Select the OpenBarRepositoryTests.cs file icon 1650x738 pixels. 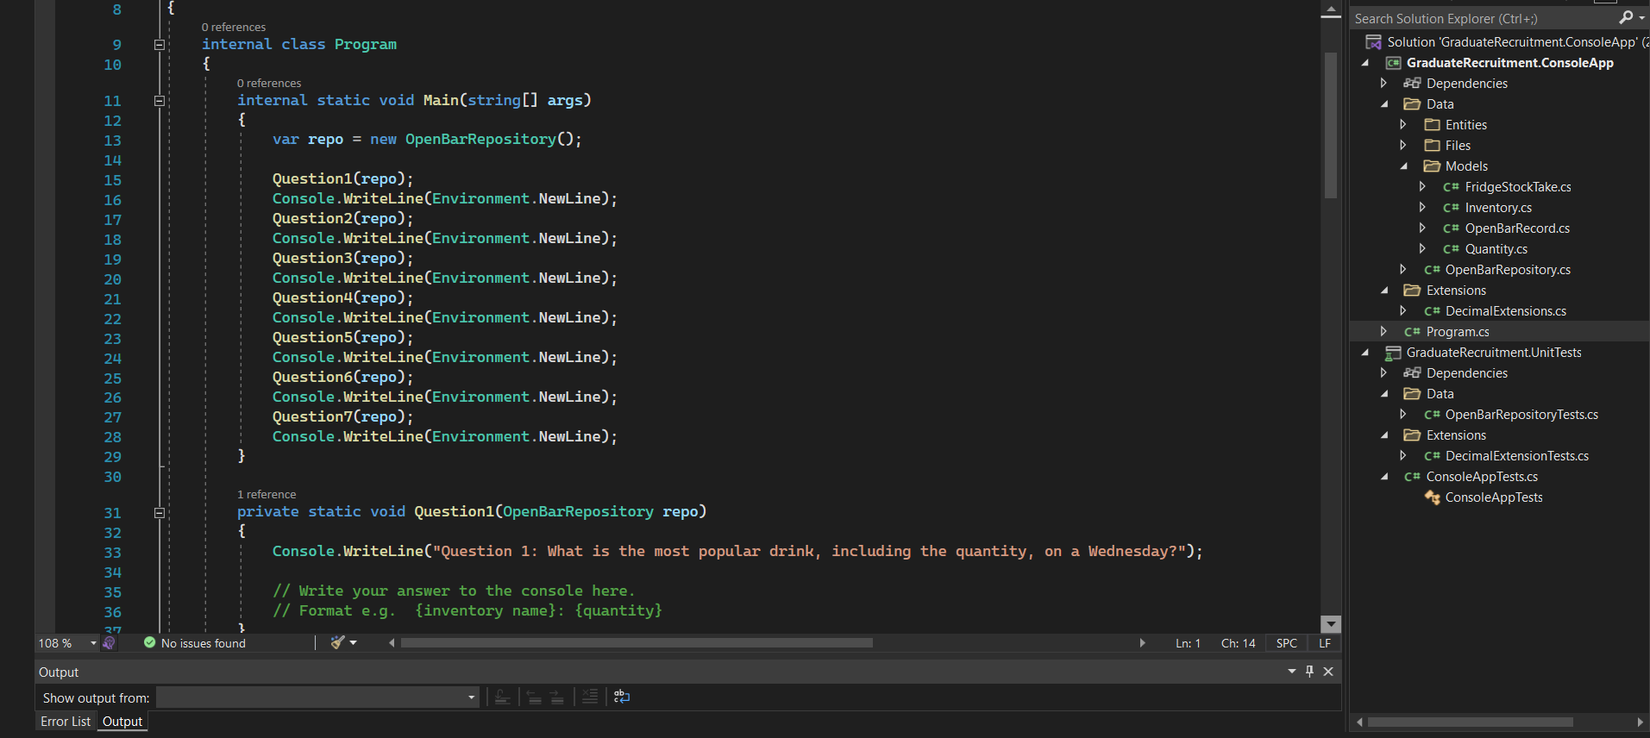tap(1432, 415)
